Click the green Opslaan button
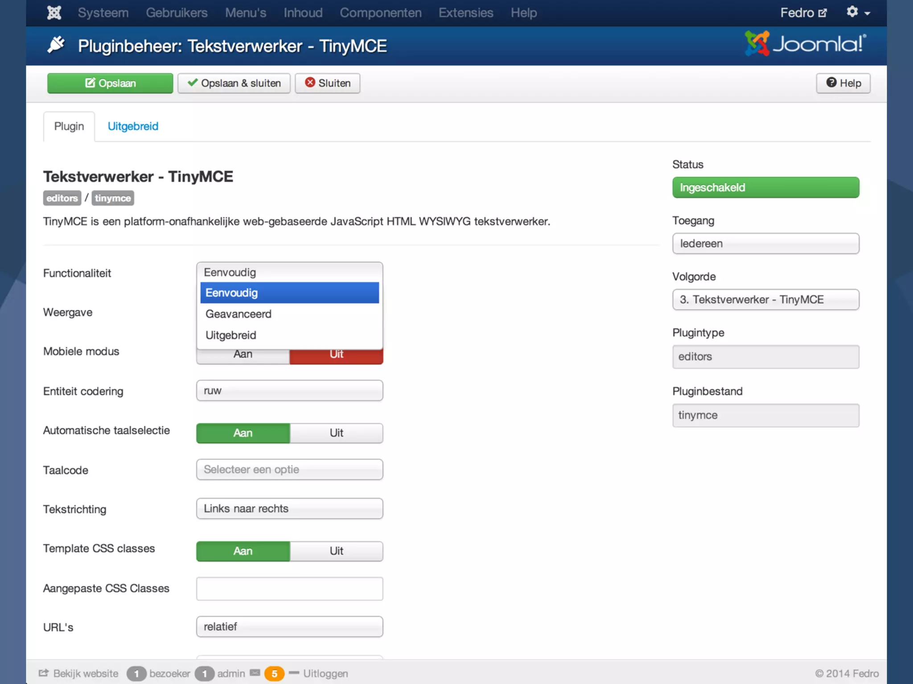 (110, 83)
